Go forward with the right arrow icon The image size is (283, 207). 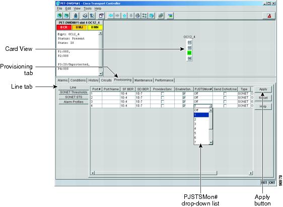coord(117,16)
